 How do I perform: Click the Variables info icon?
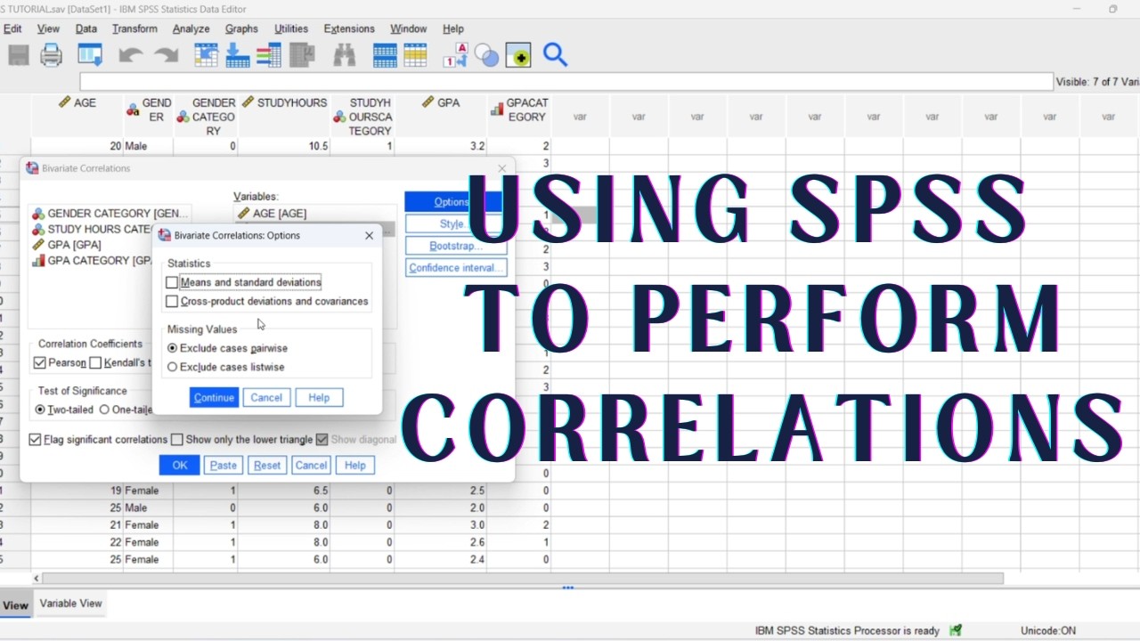pyautogui.click(x=268, y=55)
